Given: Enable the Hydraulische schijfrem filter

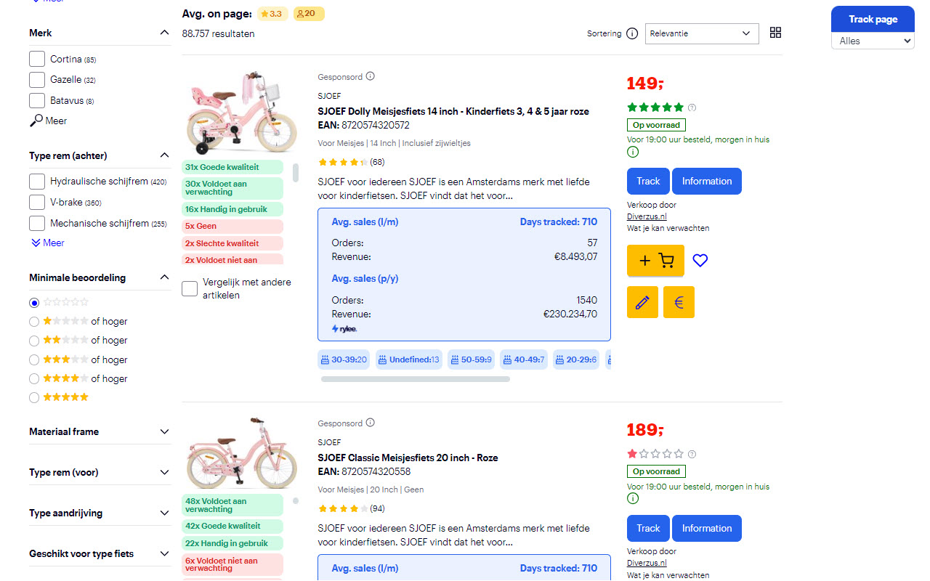Looking at the screenshot, I should coord(37,181).
